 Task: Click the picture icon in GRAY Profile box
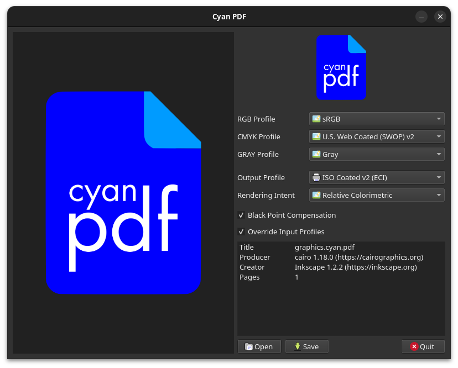pyautogui.click(x=316, y=154)
